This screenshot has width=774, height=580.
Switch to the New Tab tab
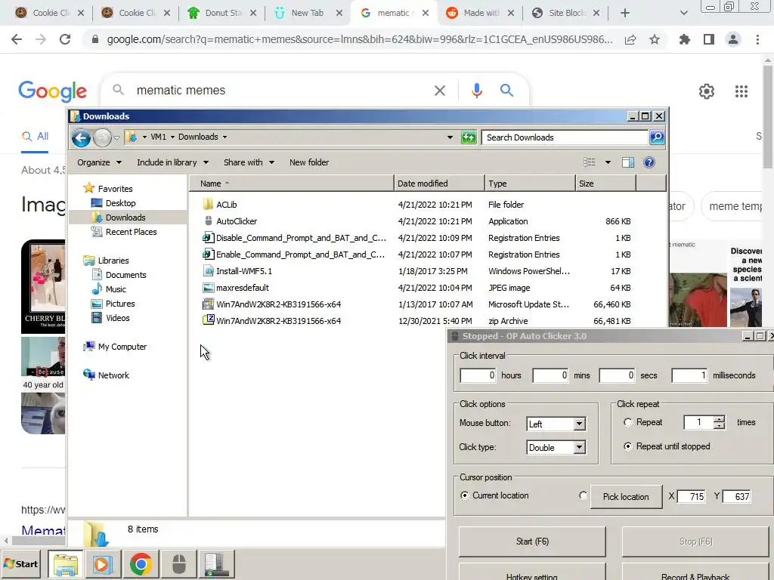(306, 13)
